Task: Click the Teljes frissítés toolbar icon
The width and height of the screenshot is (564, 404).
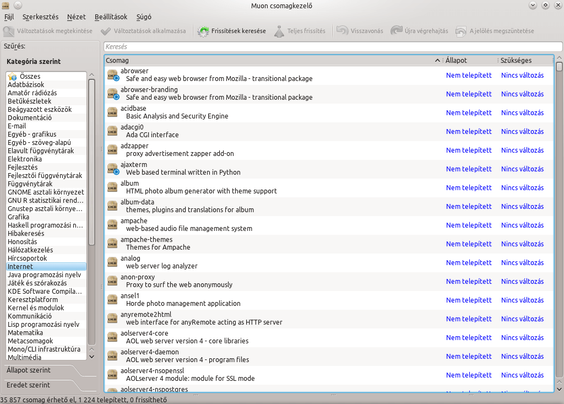Action: 279,31
